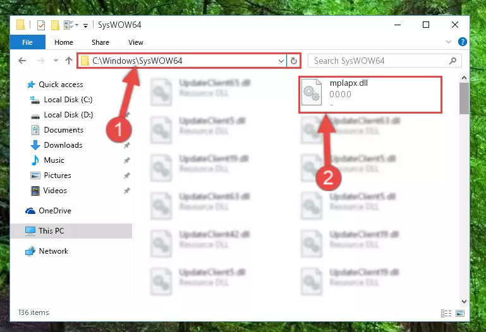
Task: Close the SysWOW64 window
Action: coord(454,25)
